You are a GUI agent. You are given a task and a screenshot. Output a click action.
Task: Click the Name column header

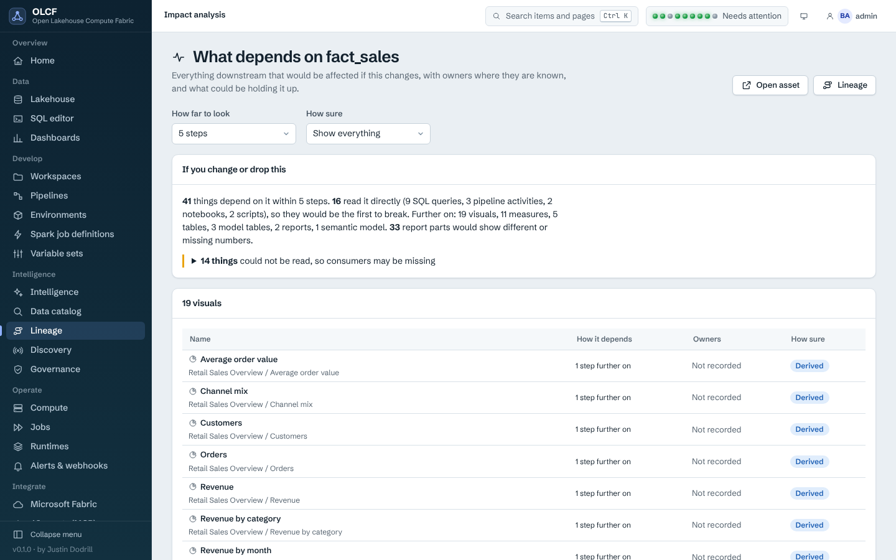[200, 339]
